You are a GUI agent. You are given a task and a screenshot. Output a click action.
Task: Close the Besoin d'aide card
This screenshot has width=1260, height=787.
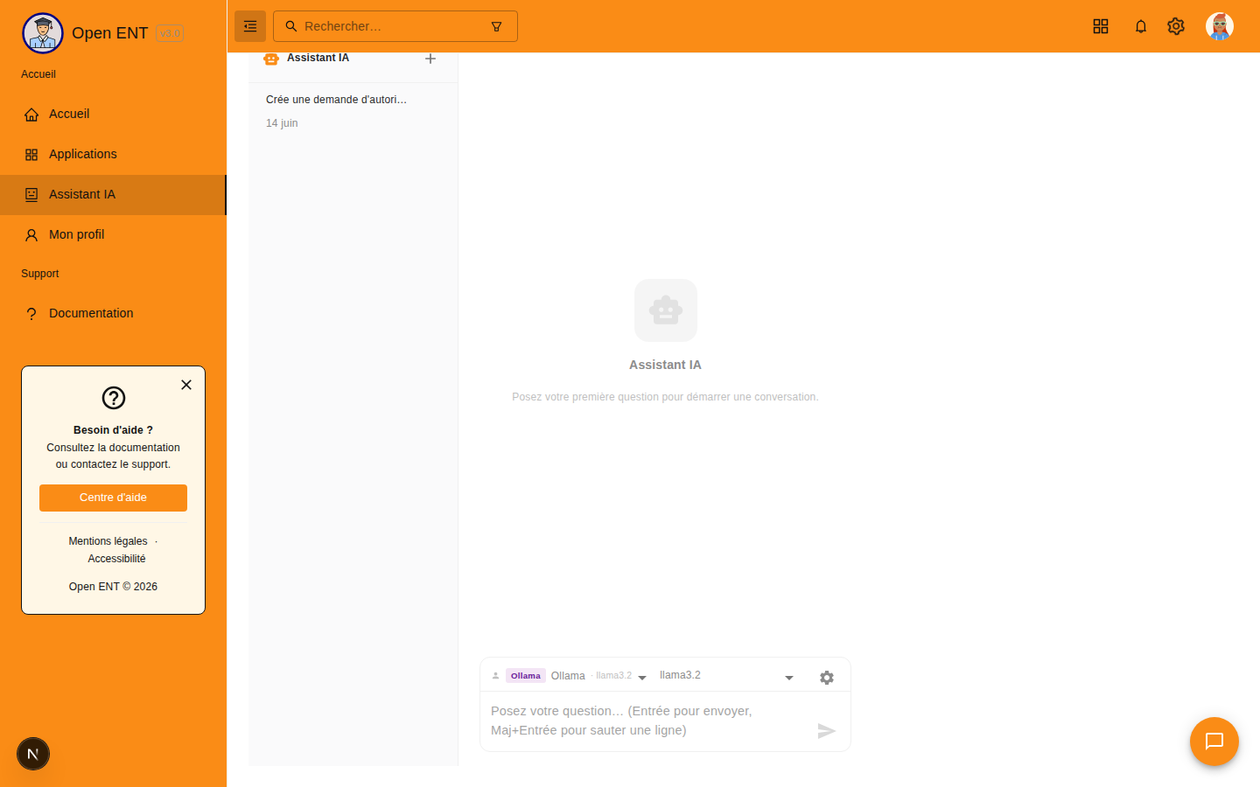(x=186, y=385)
